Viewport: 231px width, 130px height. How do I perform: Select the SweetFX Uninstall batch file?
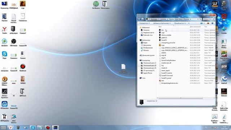click(167, 75)
